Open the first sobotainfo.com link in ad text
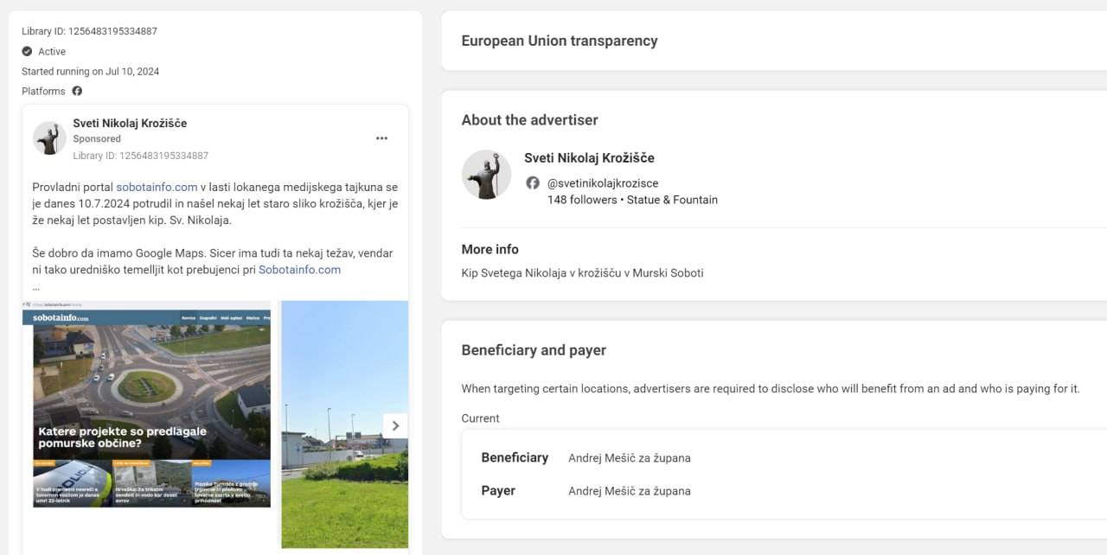This screenshot has height=555, width=1107. click(x=157, y=187)
